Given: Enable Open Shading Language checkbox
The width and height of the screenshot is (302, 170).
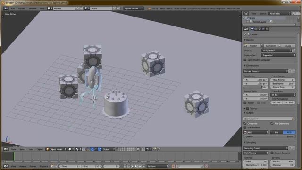Looking at the screenshot, I should tap(245, 60).
